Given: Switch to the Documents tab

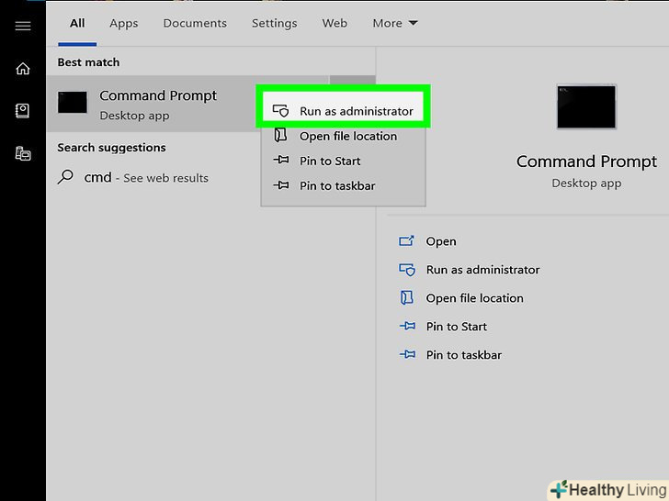Looking at the screenshot, I should click(x=195, y=23).
